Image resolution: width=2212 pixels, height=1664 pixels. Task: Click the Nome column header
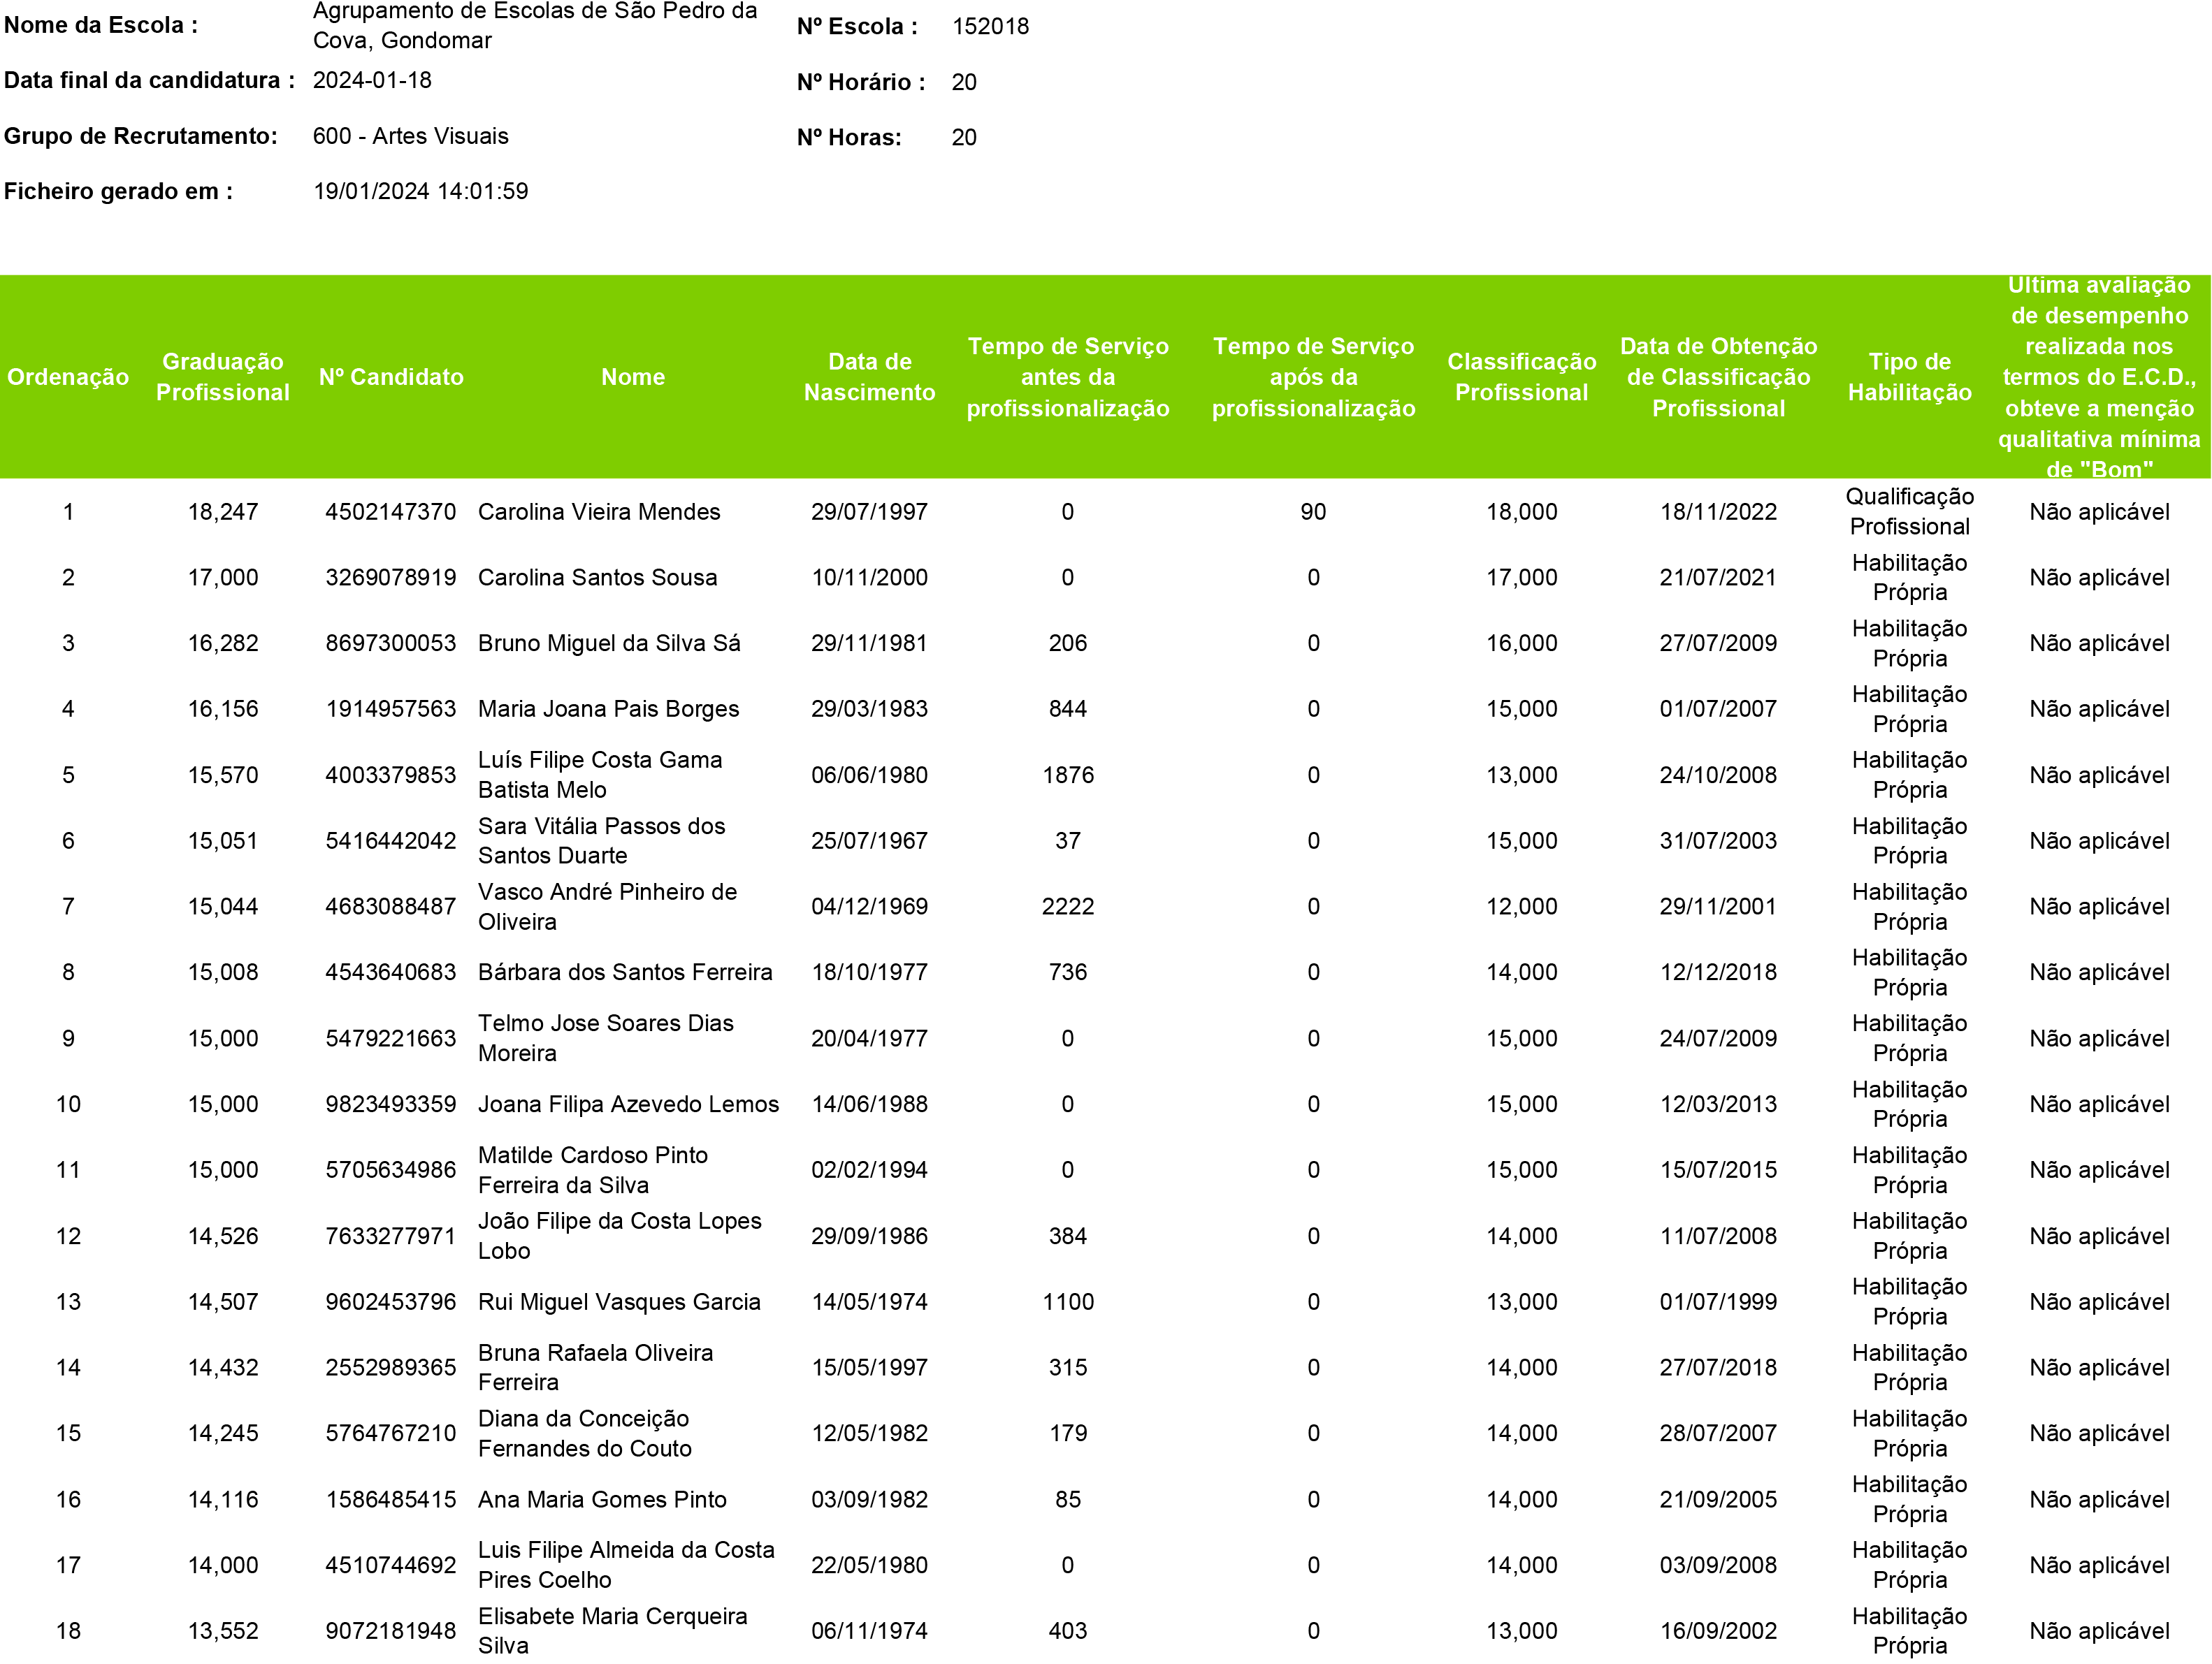(632, 377)
